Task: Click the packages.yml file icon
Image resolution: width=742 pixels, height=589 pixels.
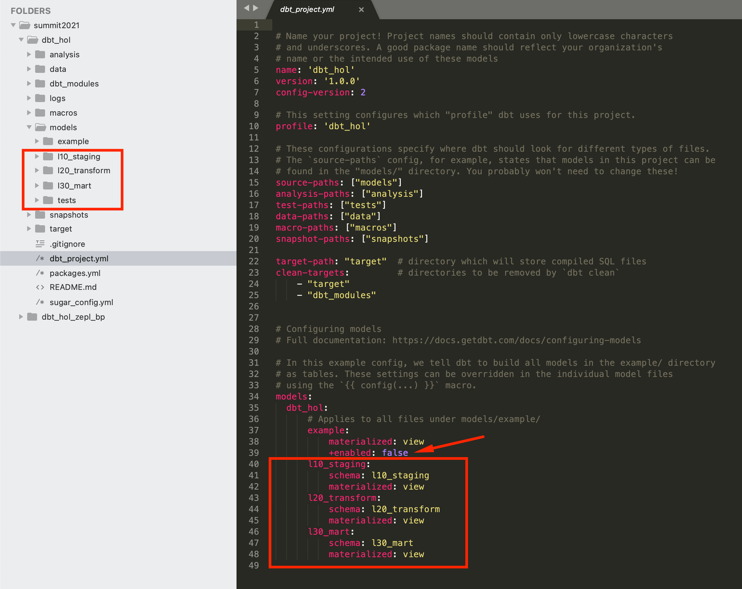Action: (x=40, y=273)
